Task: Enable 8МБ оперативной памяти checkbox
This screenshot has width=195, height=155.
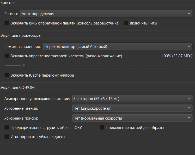Action: click(7, 23)
